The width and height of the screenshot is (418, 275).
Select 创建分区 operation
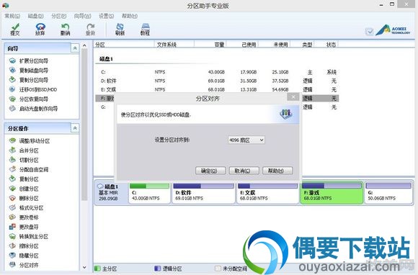pyautogui.click(x=24, y=189)
